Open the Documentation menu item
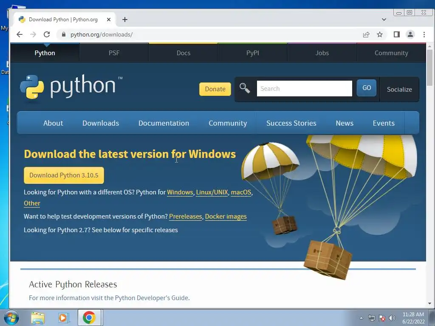Screen dimensions: 435x326 pyautogui.click(x=164, y=123)
